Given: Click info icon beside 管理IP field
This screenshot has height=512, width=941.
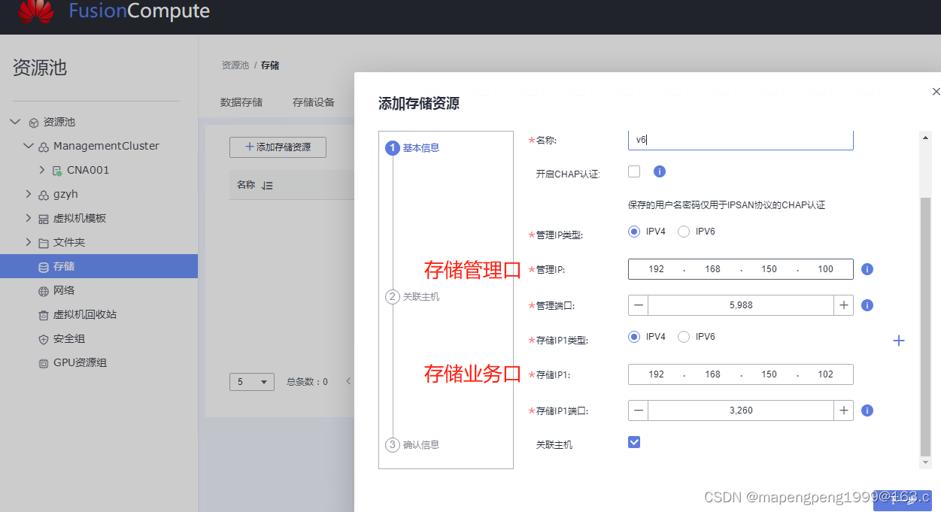Looking at the screenshot, I should coord(867,269).
